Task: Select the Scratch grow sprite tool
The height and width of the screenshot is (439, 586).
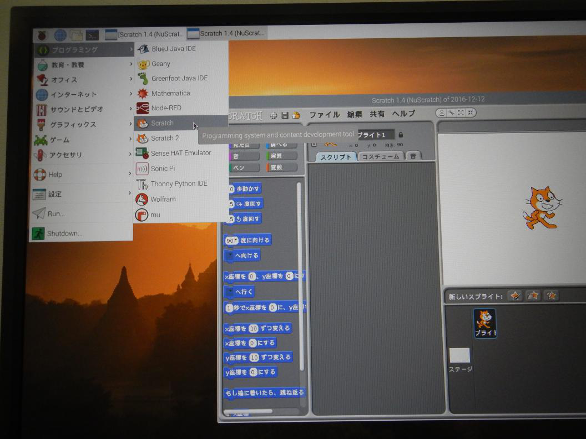Action: [x=461, y=113]
